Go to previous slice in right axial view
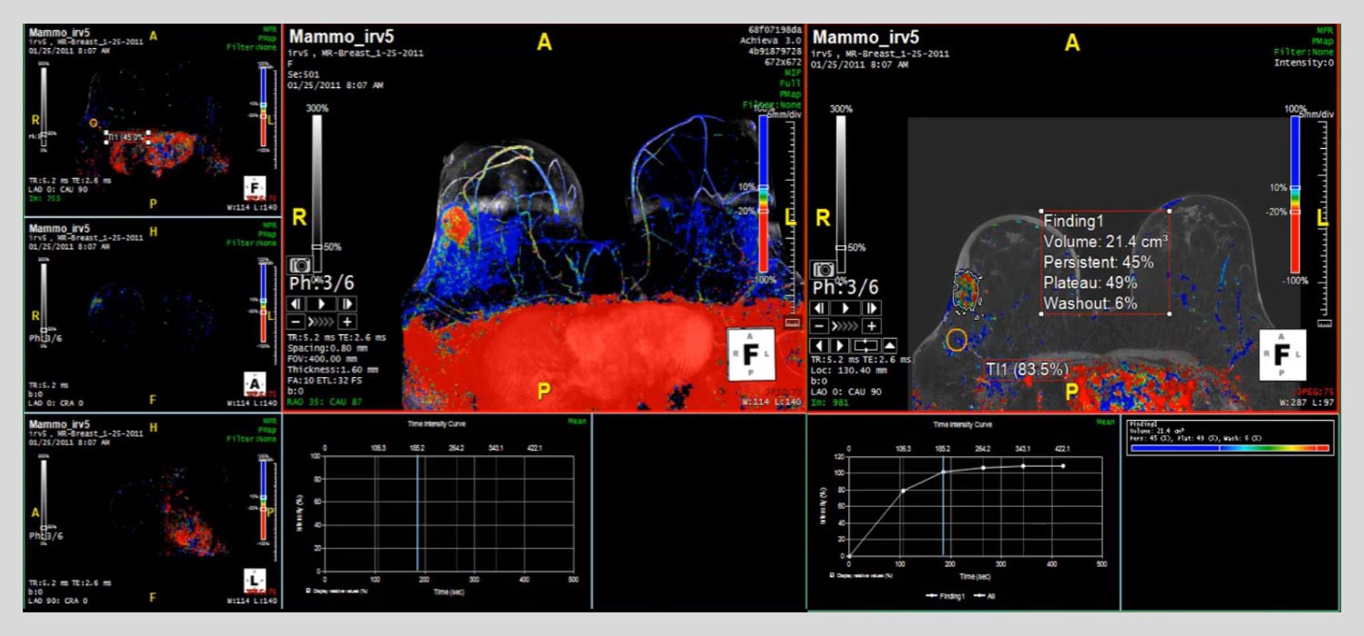 click(818, 345)
